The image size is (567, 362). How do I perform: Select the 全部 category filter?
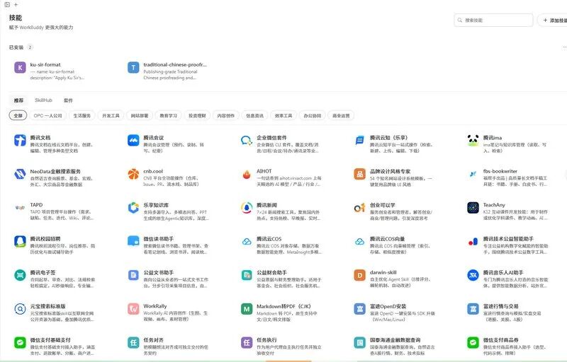[18, 116]
